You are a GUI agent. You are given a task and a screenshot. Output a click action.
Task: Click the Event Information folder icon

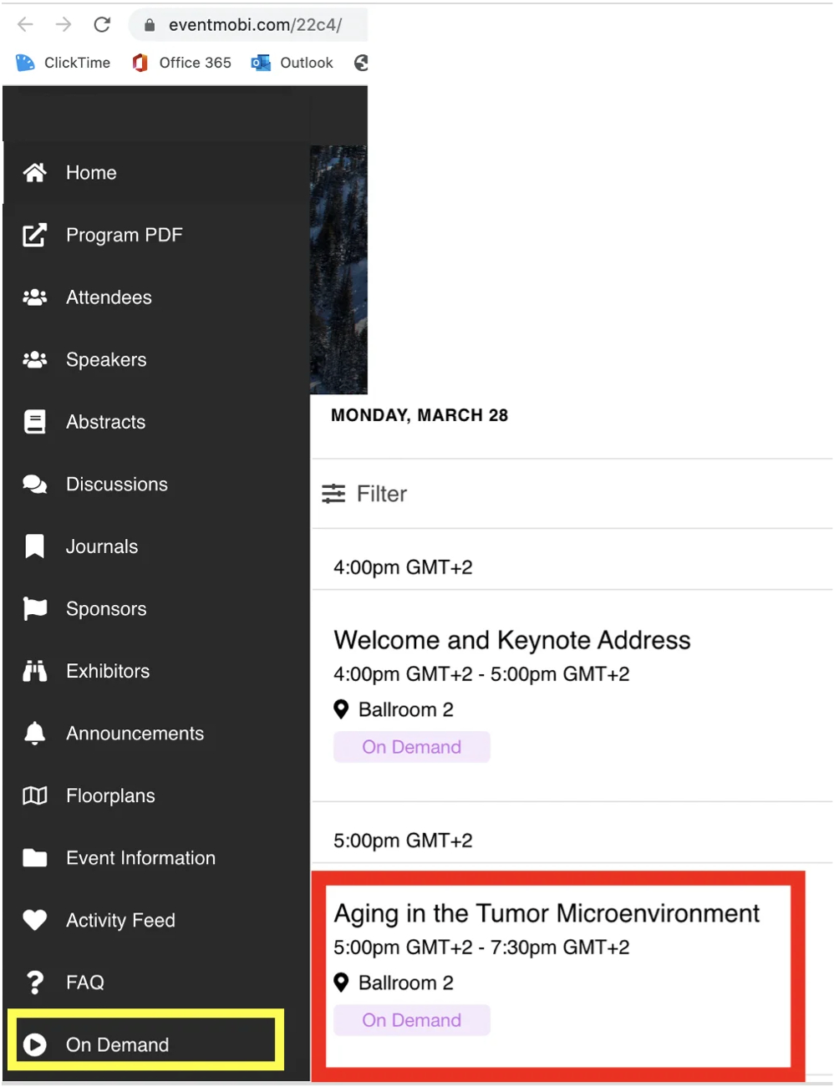click(x=34, y=858)
